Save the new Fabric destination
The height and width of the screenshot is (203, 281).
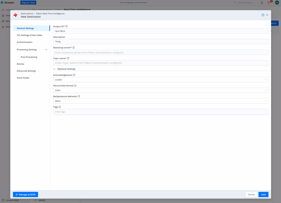click(263, 194)
